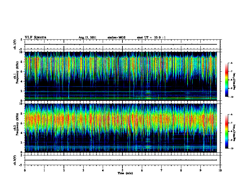Image resolution: width=248 pixels, height=191 pixels.
Task: Click ch.1 color bar tick label "-10"
Action: [x=231, y=97]
